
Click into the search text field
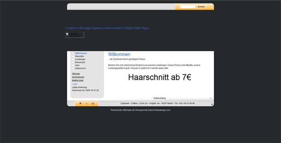[x=187, y=7]
